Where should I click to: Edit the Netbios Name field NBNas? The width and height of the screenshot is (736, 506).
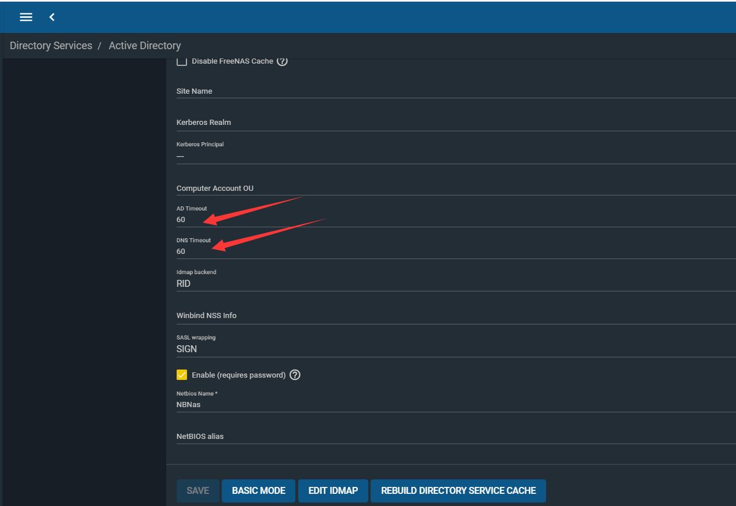click(452, 405)
